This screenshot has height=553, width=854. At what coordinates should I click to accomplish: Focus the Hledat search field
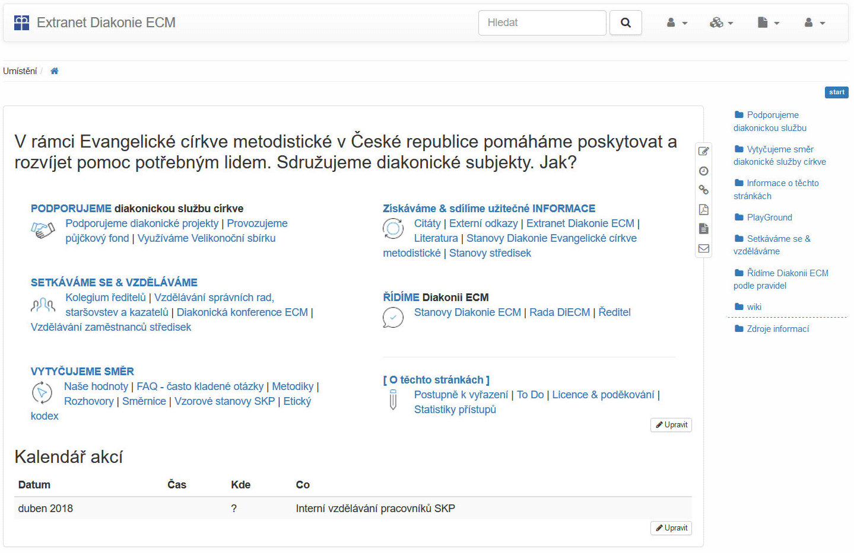(x=542, y=23)
